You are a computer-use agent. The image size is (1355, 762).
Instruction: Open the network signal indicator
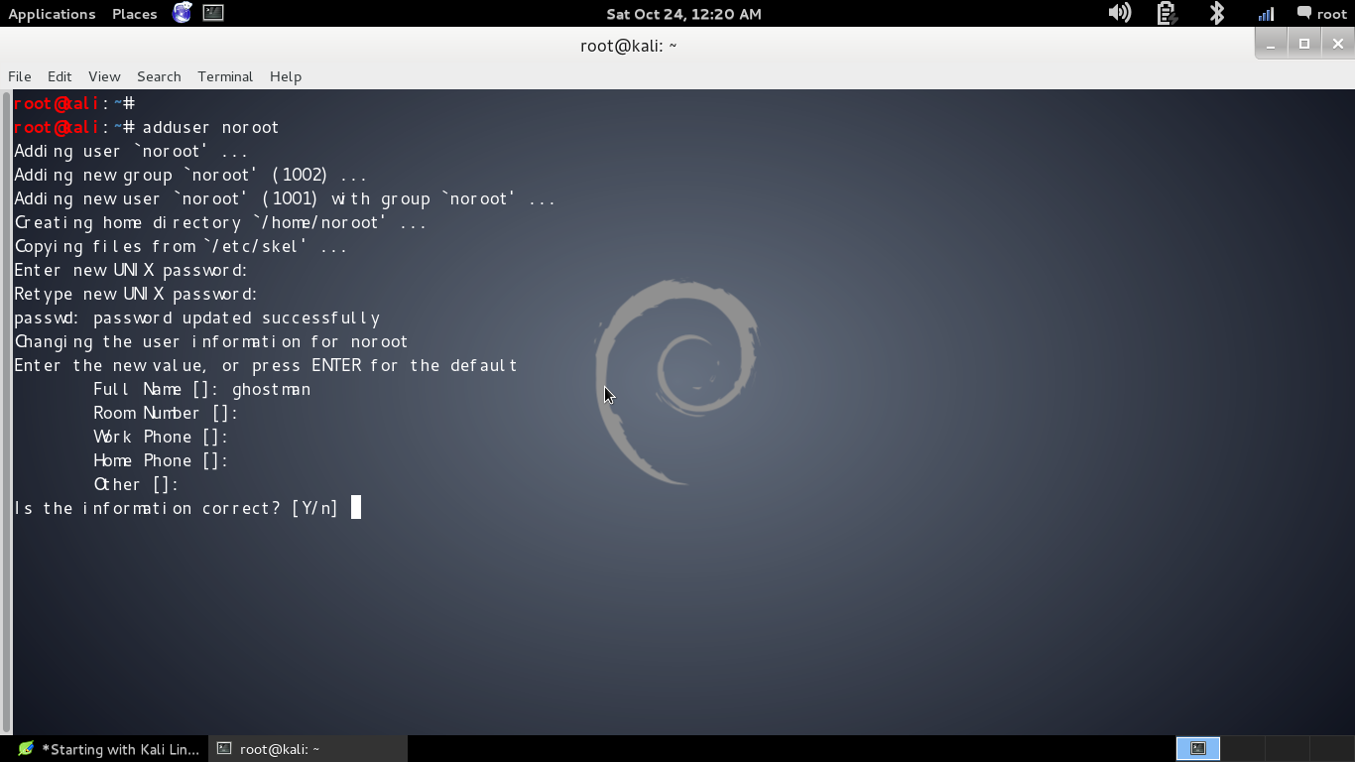click(1266, 13)
